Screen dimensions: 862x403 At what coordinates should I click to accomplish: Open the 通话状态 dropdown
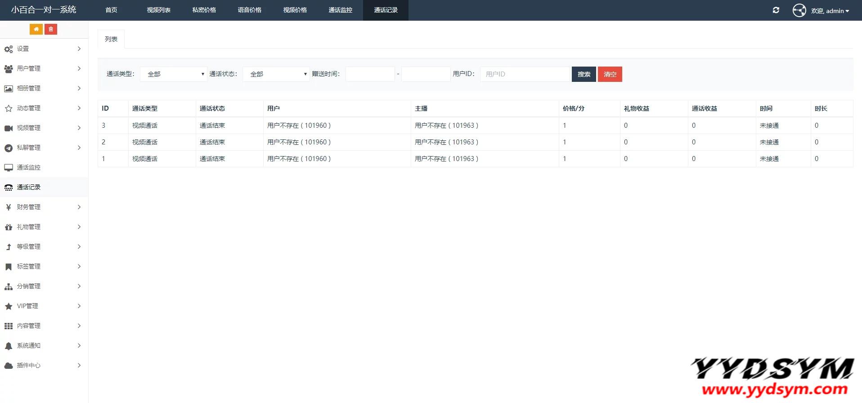click(276, 74)
